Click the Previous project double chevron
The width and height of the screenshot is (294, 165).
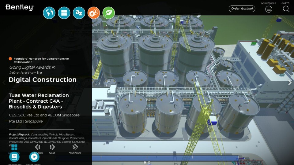pyautogui.click(x=37, y=147)
